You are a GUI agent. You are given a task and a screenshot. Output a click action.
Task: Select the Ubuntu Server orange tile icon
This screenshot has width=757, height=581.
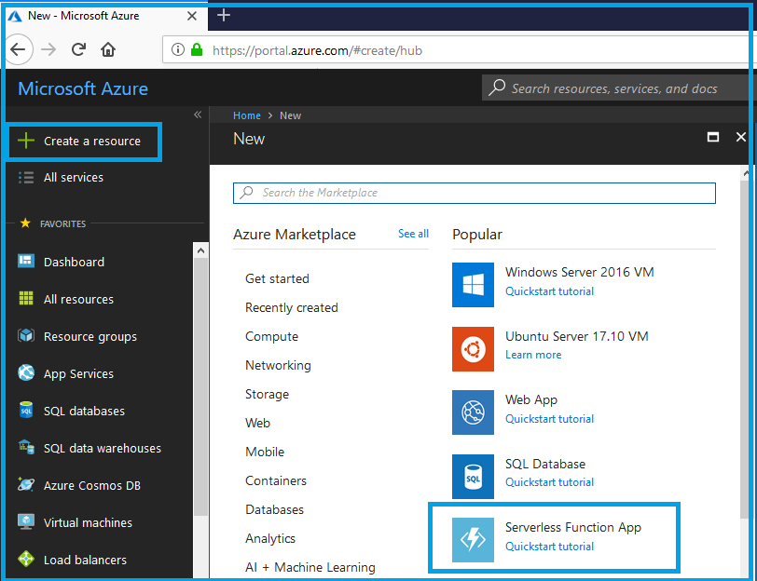[x=473, y=349]
